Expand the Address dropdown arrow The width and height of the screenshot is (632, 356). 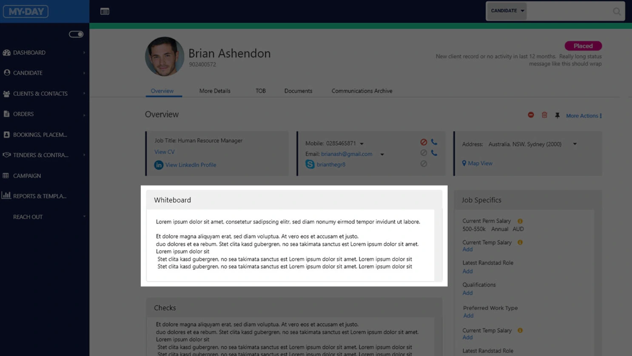[x=575, y=144]
